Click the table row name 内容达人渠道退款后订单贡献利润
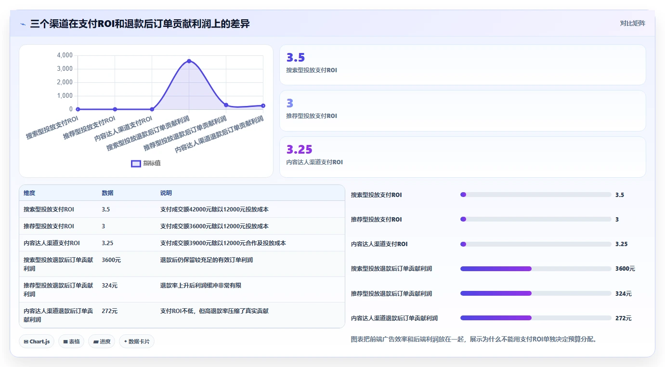Screen dimensions: 665x367 58,315
